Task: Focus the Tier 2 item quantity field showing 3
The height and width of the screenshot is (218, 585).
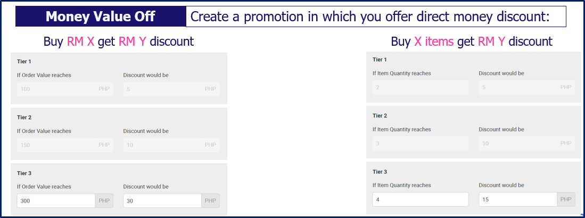Action: 420,144
